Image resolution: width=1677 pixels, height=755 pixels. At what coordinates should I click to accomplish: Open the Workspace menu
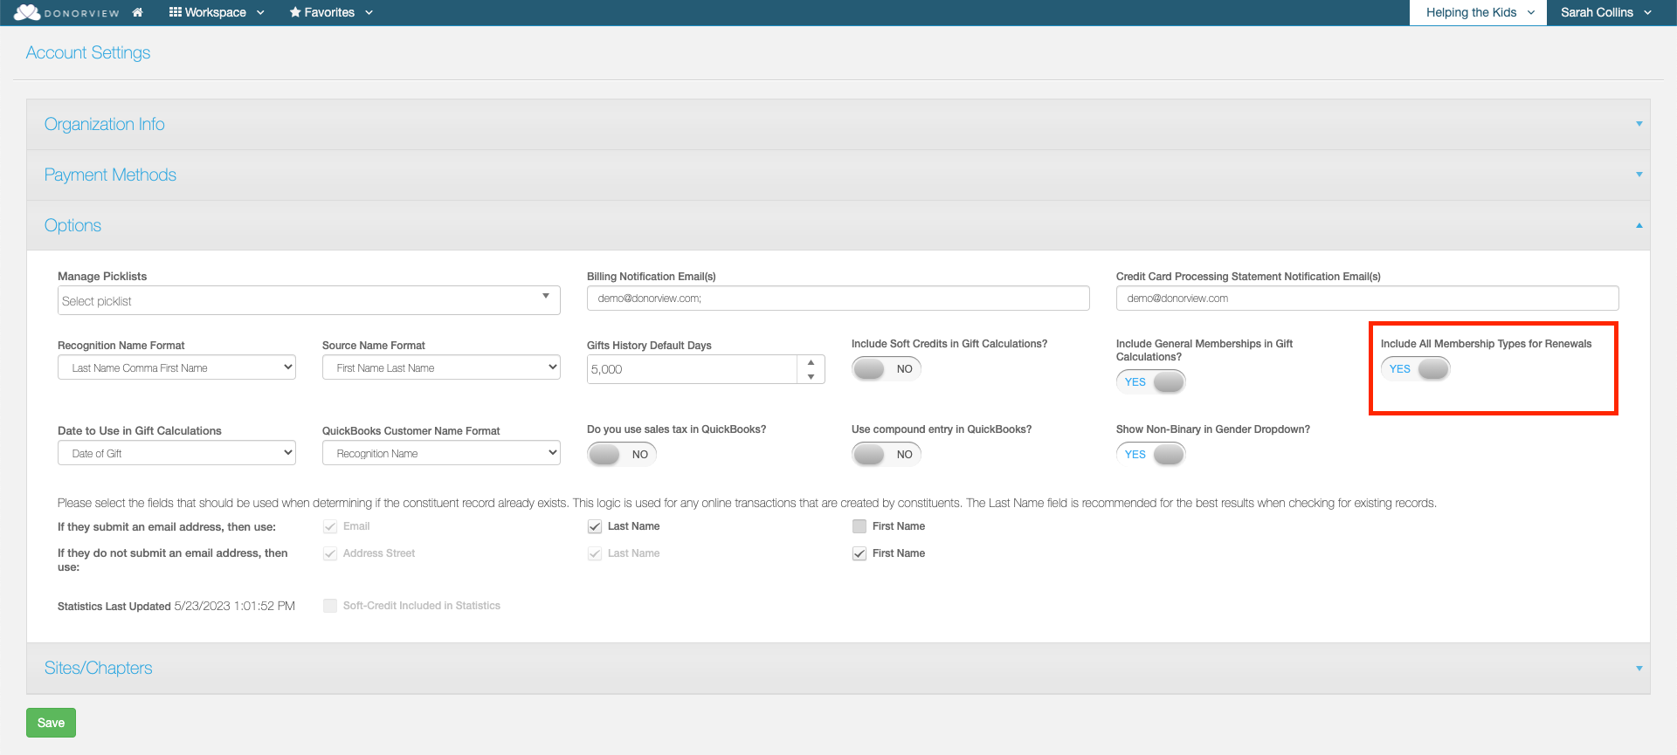point(217,12)
